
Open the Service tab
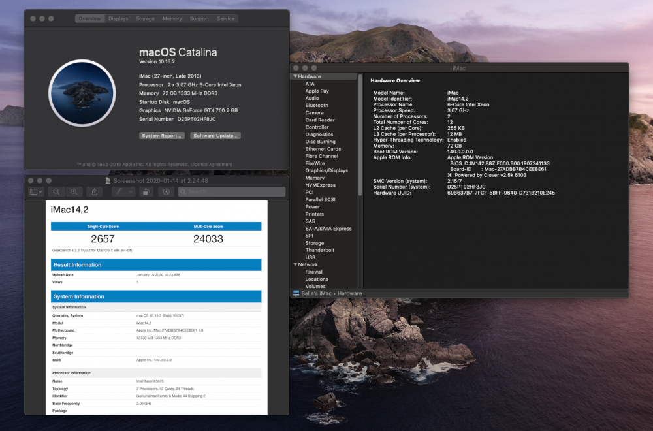point(226,19)
